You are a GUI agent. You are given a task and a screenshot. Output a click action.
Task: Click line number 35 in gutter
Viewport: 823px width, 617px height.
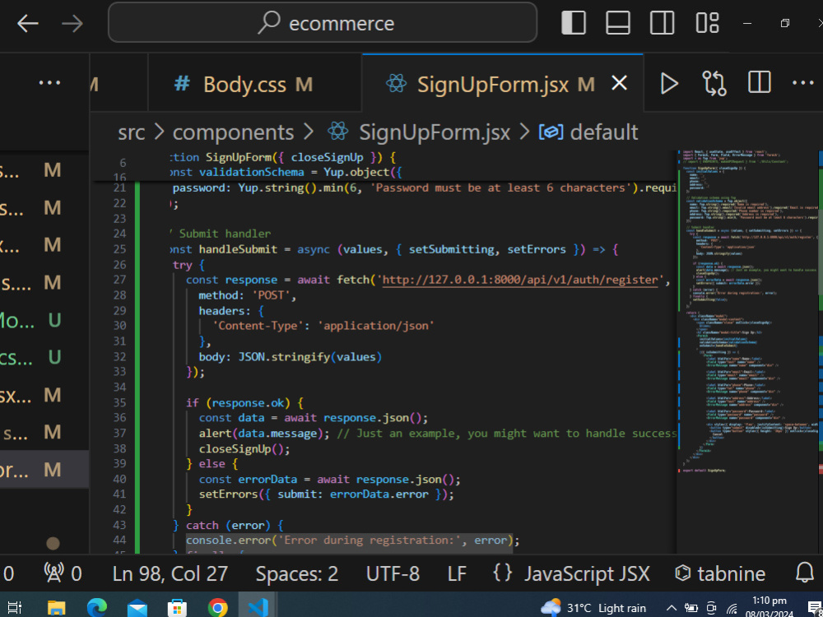click(119, 402)
